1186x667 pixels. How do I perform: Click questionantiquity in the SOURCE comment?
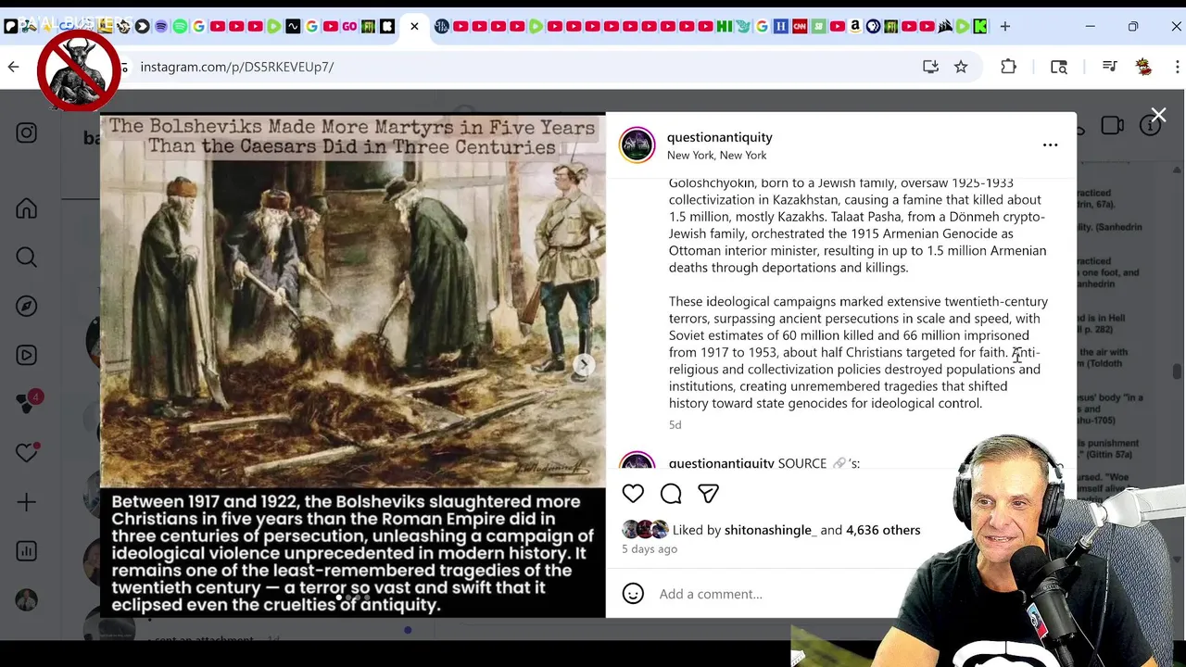pyautogui.click(x=721, y=463)
